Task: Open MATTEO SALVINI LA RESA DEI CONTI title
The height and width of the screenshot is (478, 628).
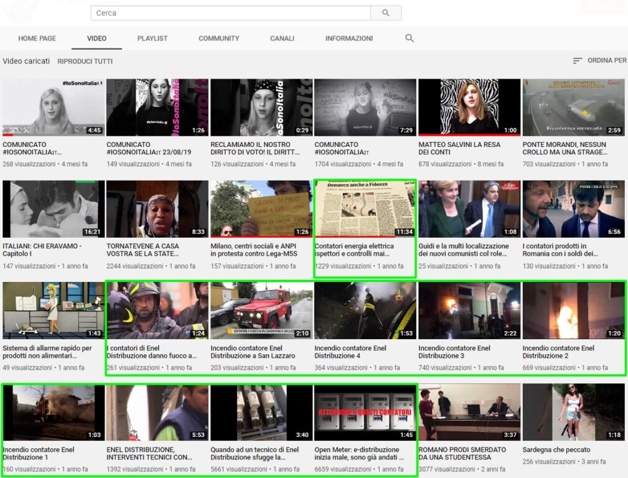Action: tap(459, 148)
